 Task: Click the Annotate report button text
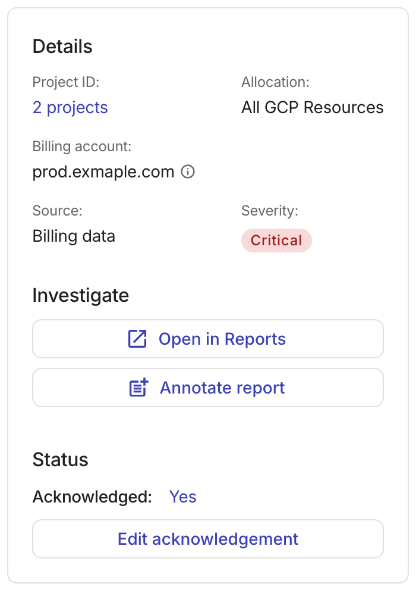[222, 388]
